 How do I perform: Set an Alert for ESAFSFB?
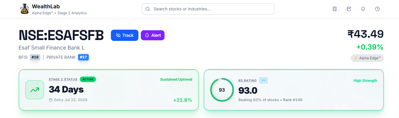tap(153, 35)
